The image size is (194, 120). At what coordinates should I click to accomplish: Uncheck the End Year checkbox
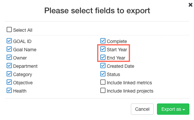tap(103, 58)
